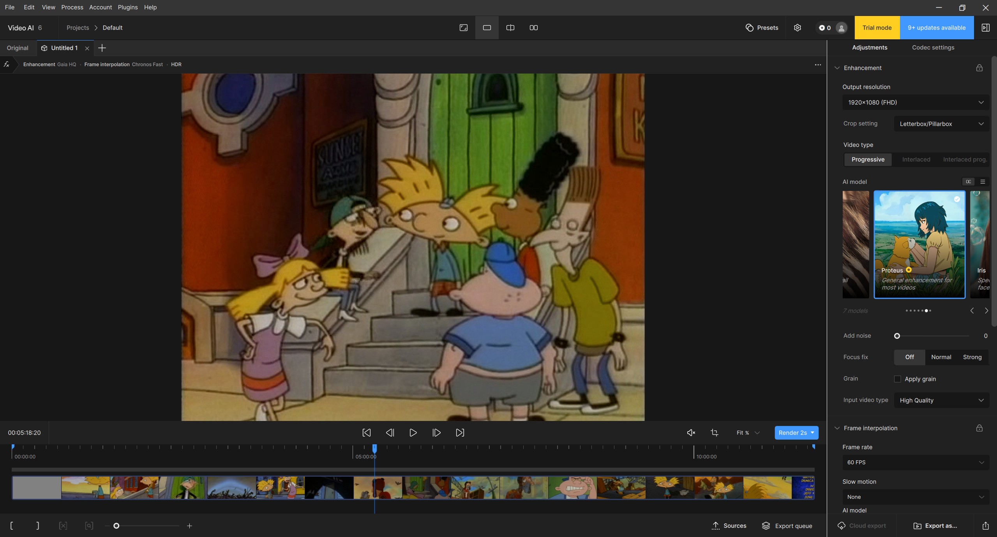
Task: Select Interlaced video type
Action: pos(916,160)
